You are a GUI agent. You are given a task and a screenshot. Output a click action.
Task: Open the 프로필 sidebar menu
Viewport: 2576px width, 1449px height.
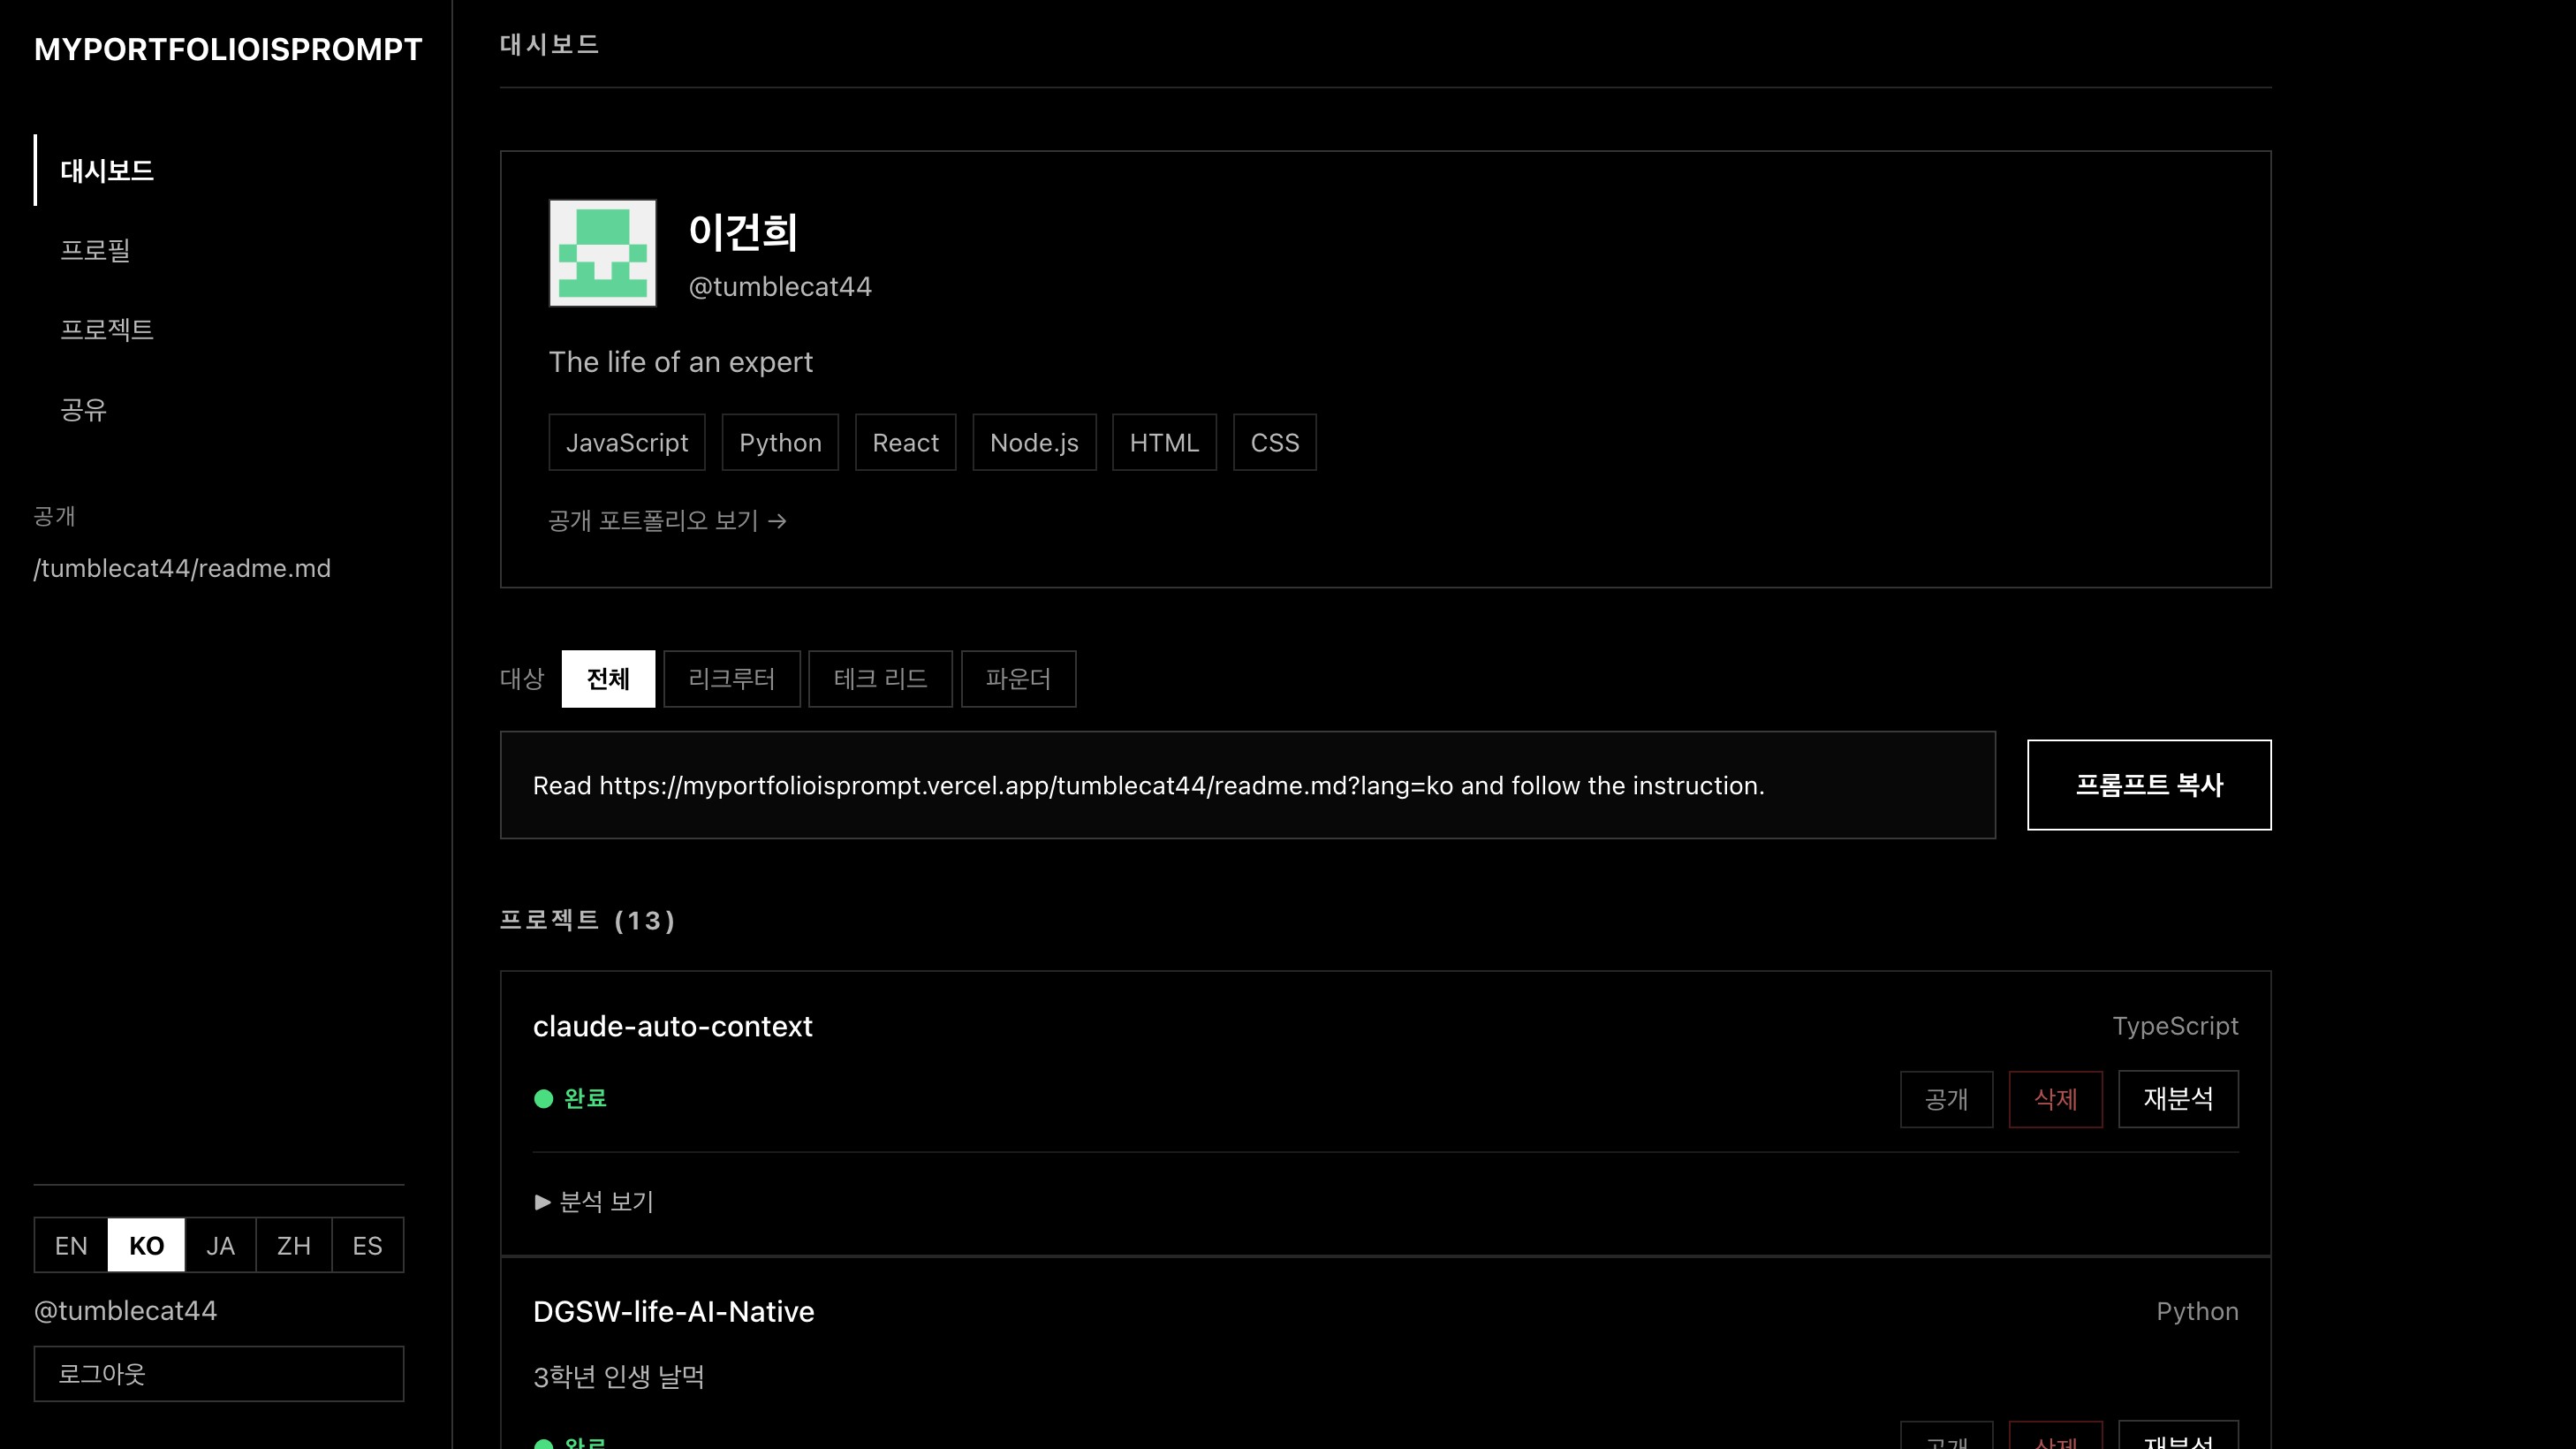pyautogui.click(x=95, y=250)
